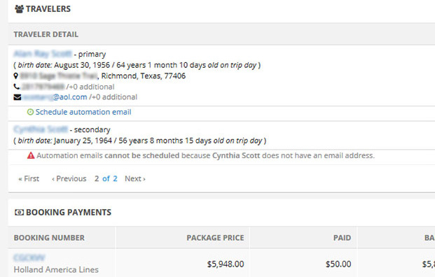435x277 pixels.
Task: Open the primary traveler name link
Action: tap(43, 54)
